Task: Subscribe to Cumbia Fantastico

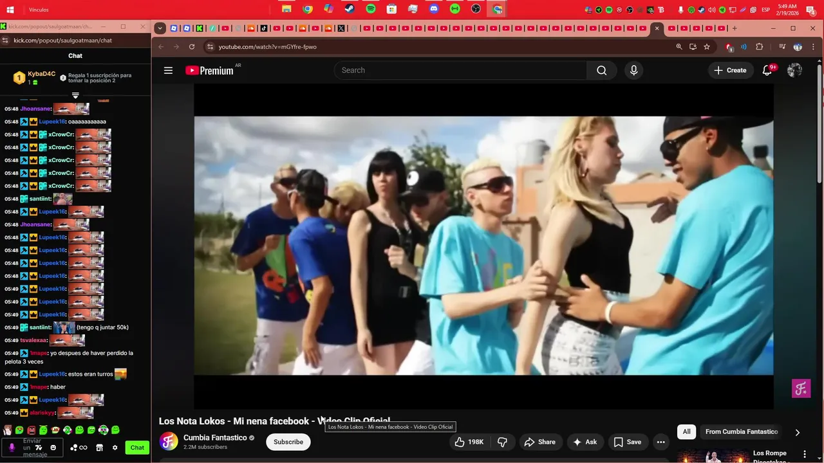Action: [x=288, y=442]
